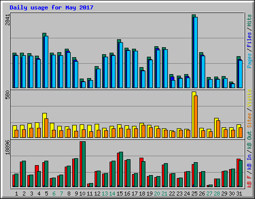255x199 pixels.
Task: Select green weekend day label 7
Action: tap(61, 194)
